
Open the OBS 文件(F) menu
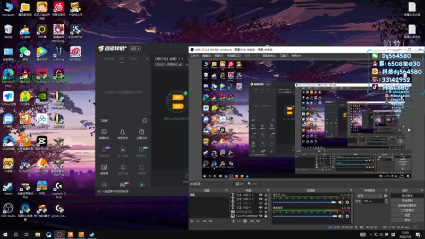click(x=194, y=56)
